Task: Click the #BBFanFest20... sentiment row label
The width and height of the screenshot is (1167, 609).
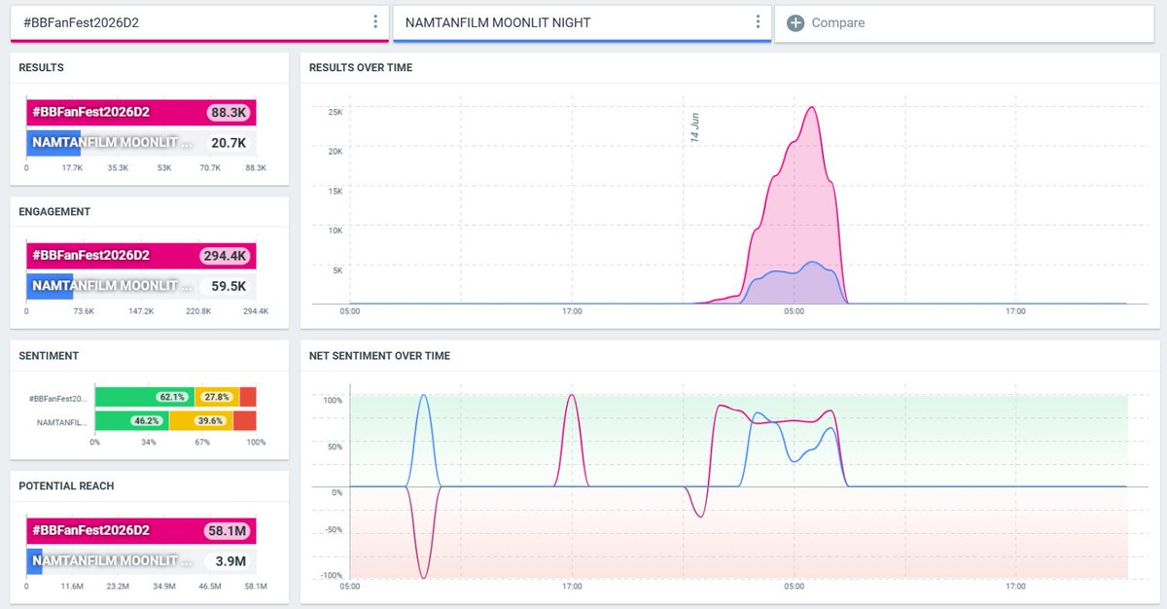Action: (x=58, y=398)
